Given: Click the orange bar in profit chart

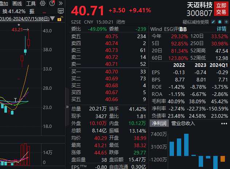Looking at the screenshot, I should coord(223,159).
